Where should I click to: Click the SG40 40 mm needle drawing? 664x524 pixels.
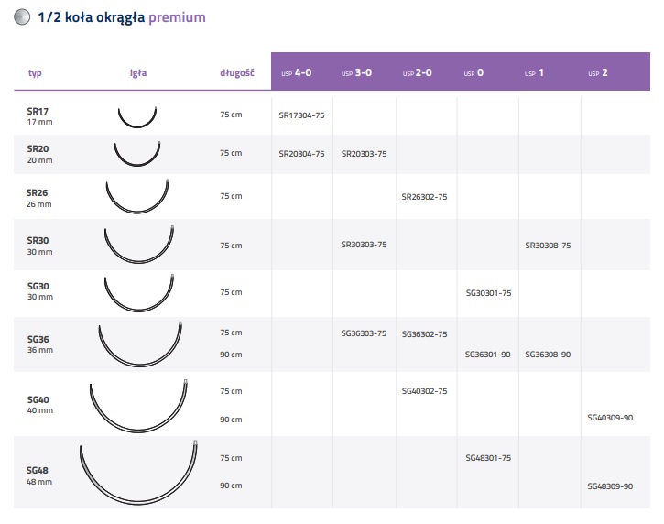click(x=138, y=405)
